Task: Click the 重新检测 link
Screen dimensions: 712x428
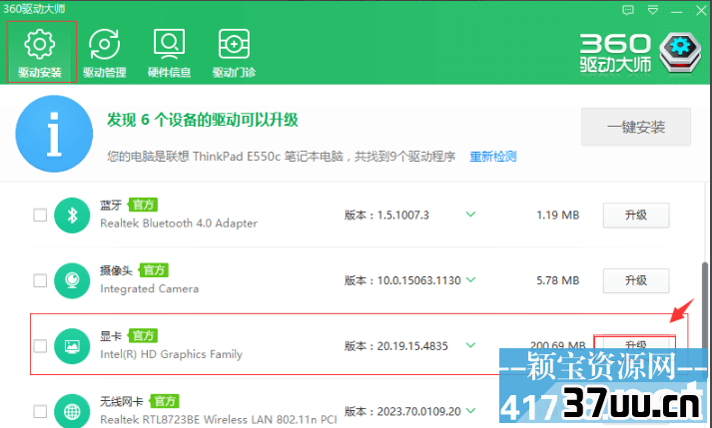Action: tap(493, 157)
